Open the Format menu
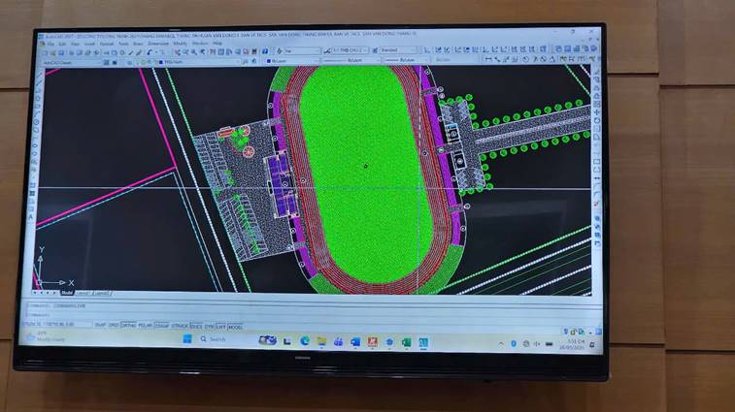Screen dimensions: 735x412 (x=107, y=44)
